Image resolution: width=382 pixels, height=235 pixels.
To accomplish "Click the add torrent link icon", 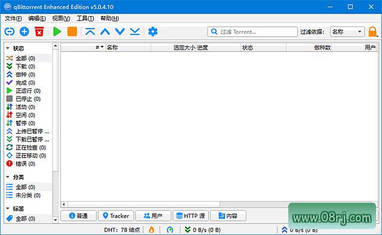I will [x=10, y=32].
